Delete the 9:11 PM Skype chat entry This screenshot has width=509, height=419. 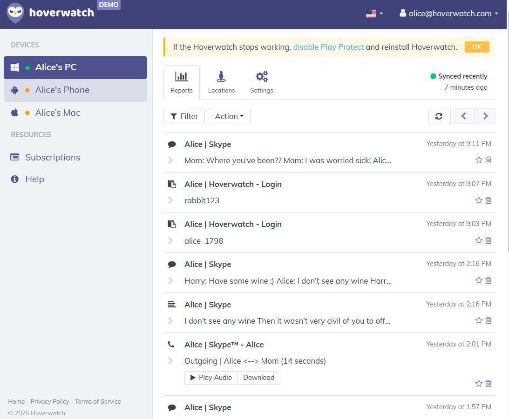tap(488, 160)
